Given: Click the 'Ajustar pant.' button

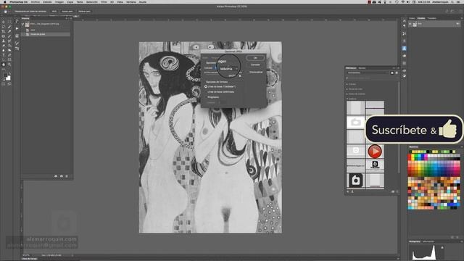Looking at the screenshot, I should pyautogui.click(x=67, y=12).
